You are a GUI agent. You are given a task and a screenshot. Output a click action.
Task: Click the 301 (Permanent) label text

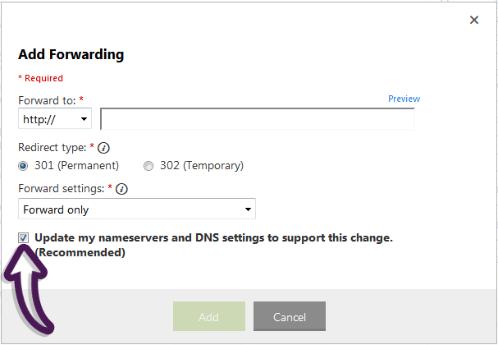pyautogui.click(x=76, y=166)
